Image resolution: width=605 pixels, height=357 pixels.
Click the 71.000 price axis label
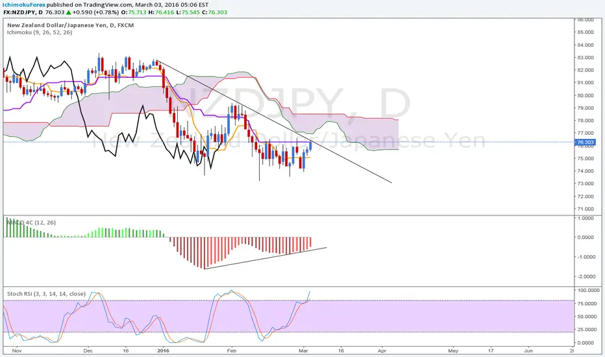[586, 209]
